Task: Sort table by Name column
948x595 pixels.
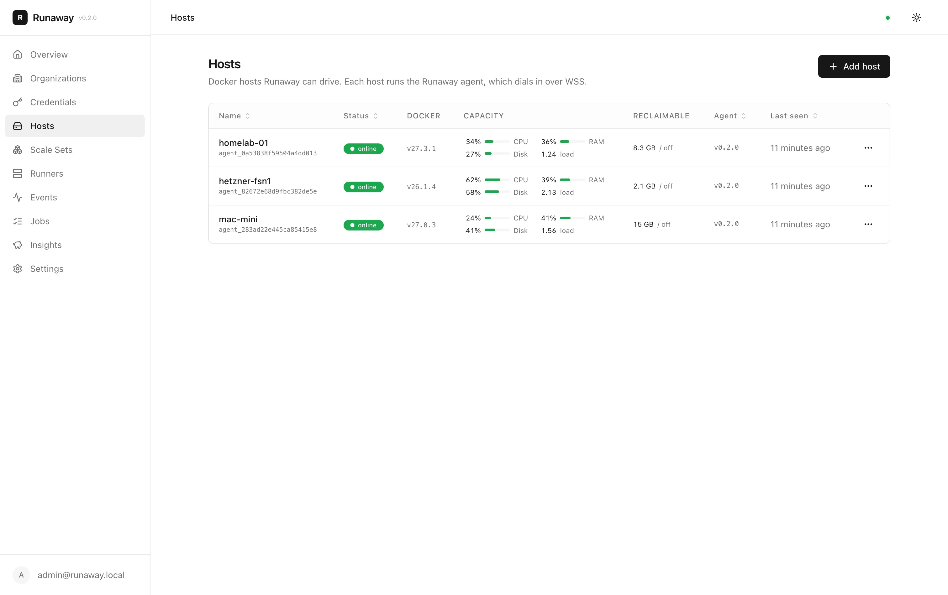Action: [x=234, y=116]
